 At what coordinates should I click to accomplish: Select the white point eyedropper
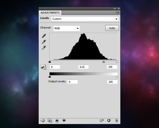coord(44,48)
